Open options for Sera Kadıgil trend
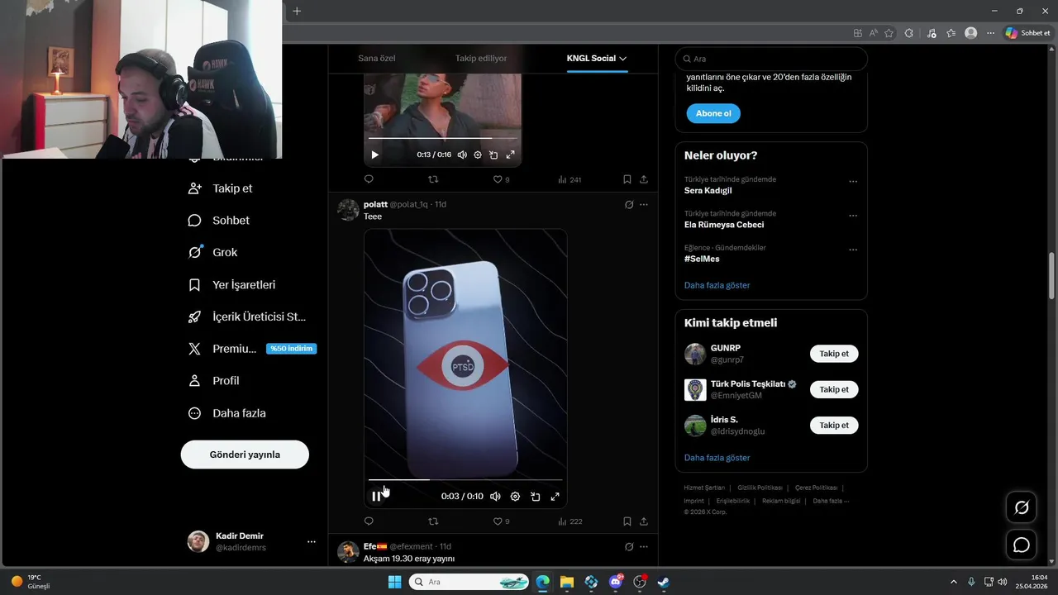 [x=853, y=182]
